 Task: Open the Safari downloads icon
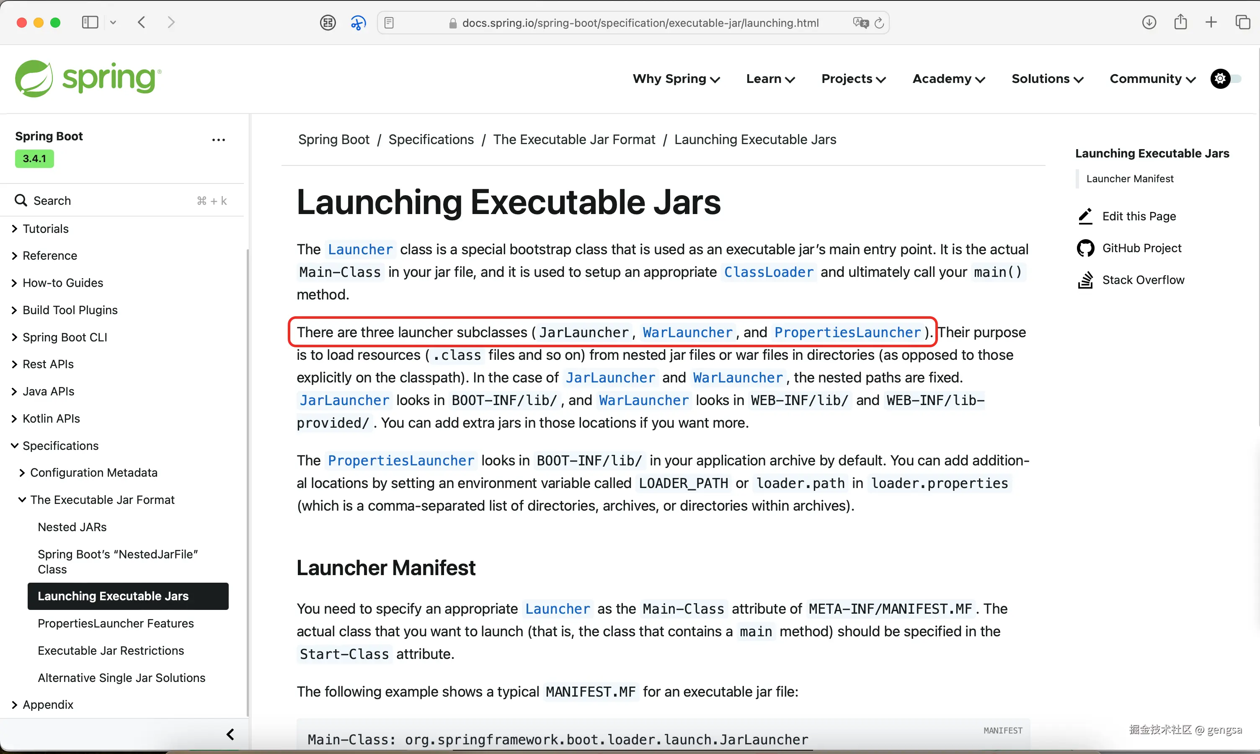pyautogui.click(x=1149, y=22)
